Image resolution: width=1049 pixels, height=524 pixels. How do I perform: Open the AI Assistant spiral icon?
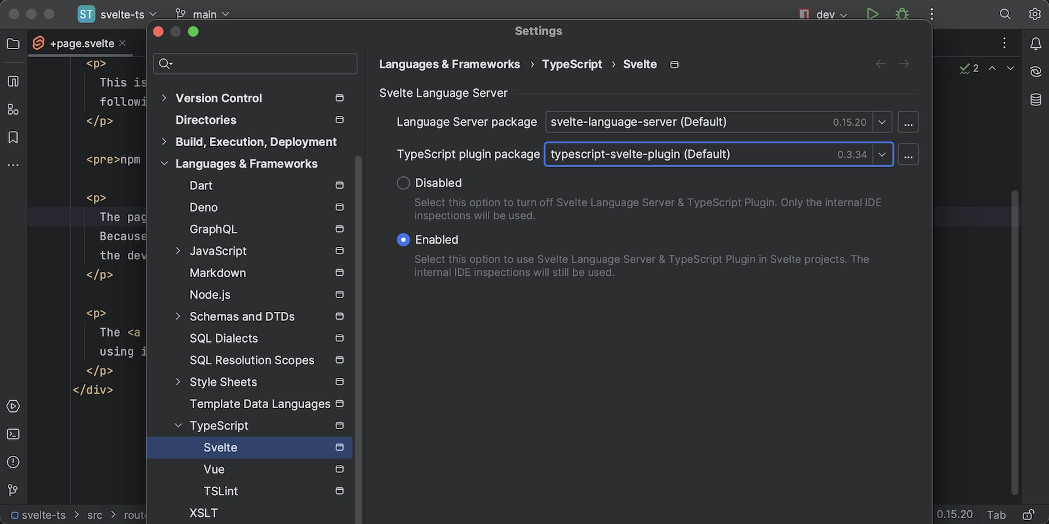[x=1036, y=71]
